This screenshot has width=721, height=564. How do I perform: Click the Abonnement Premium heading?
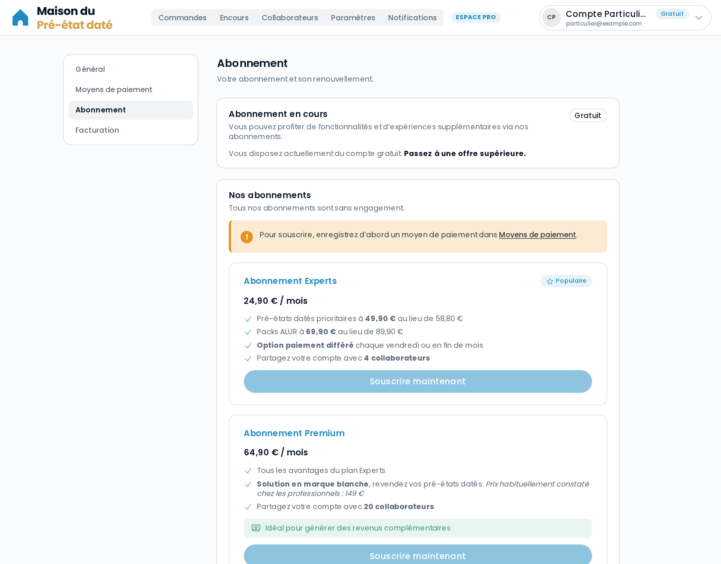[x=294, y=433]
